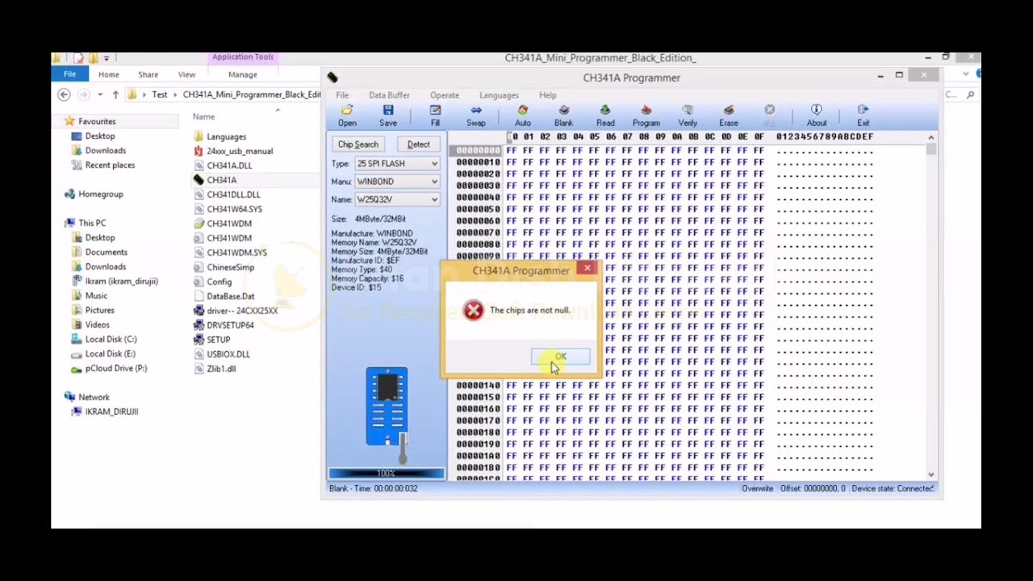1033x581 pixels.
Task: Click the Detect button
Action: pyautogui.click(x=419, y=144)
